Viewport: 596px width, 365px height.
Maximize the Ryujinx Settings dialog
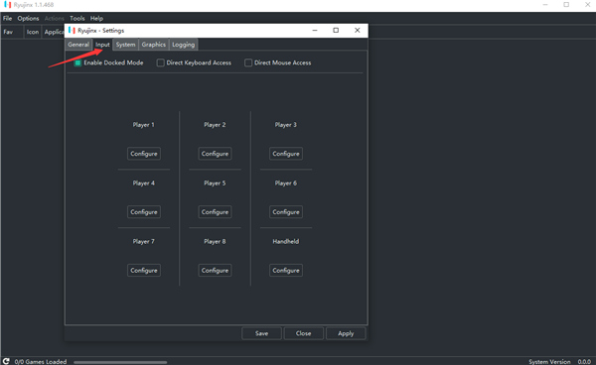(x=336, y=31)
